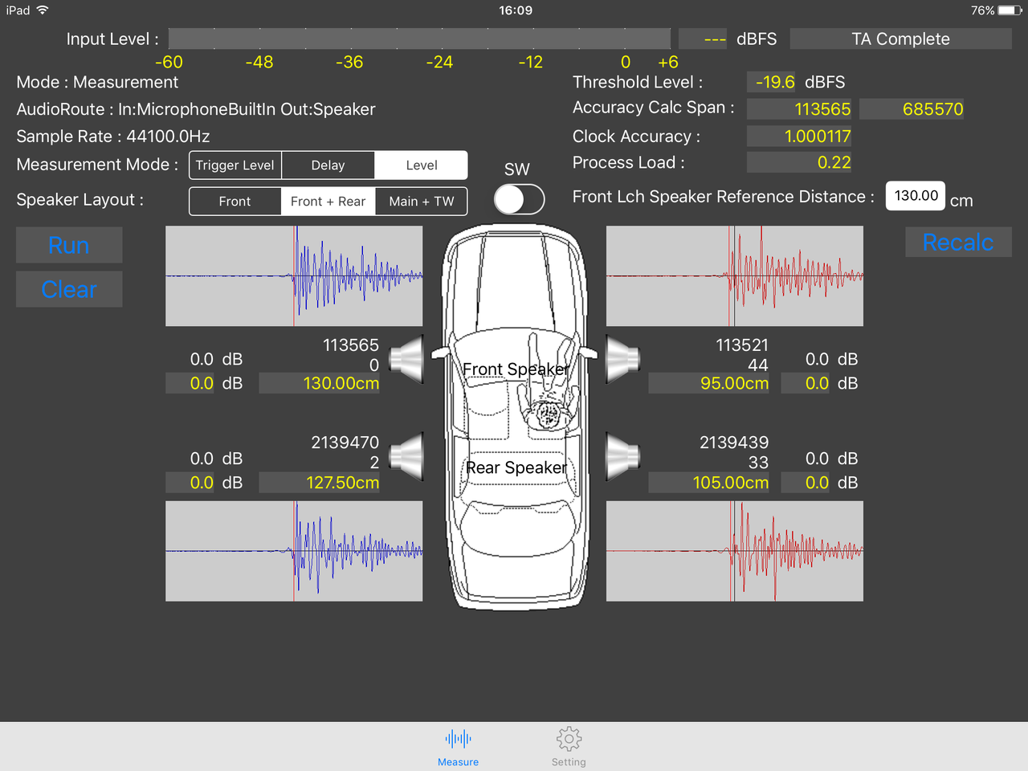
Task: Tap the rear right speaker icon
Action: [x=622, y=457]
